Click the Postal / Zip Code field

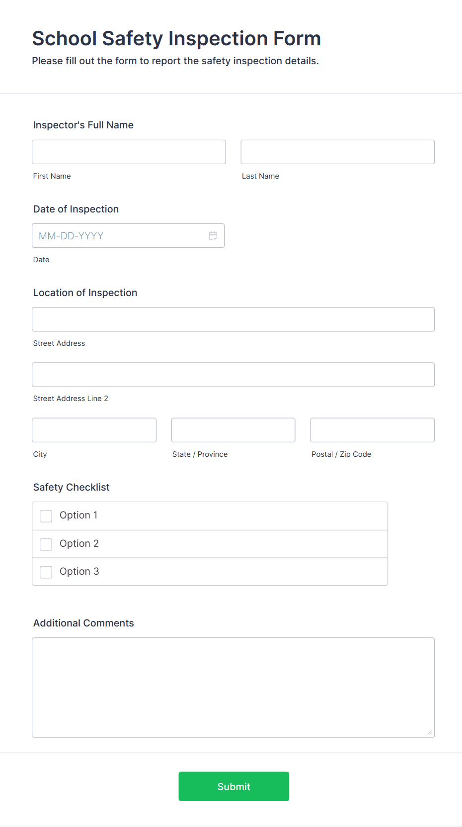(x=372, y=429)
